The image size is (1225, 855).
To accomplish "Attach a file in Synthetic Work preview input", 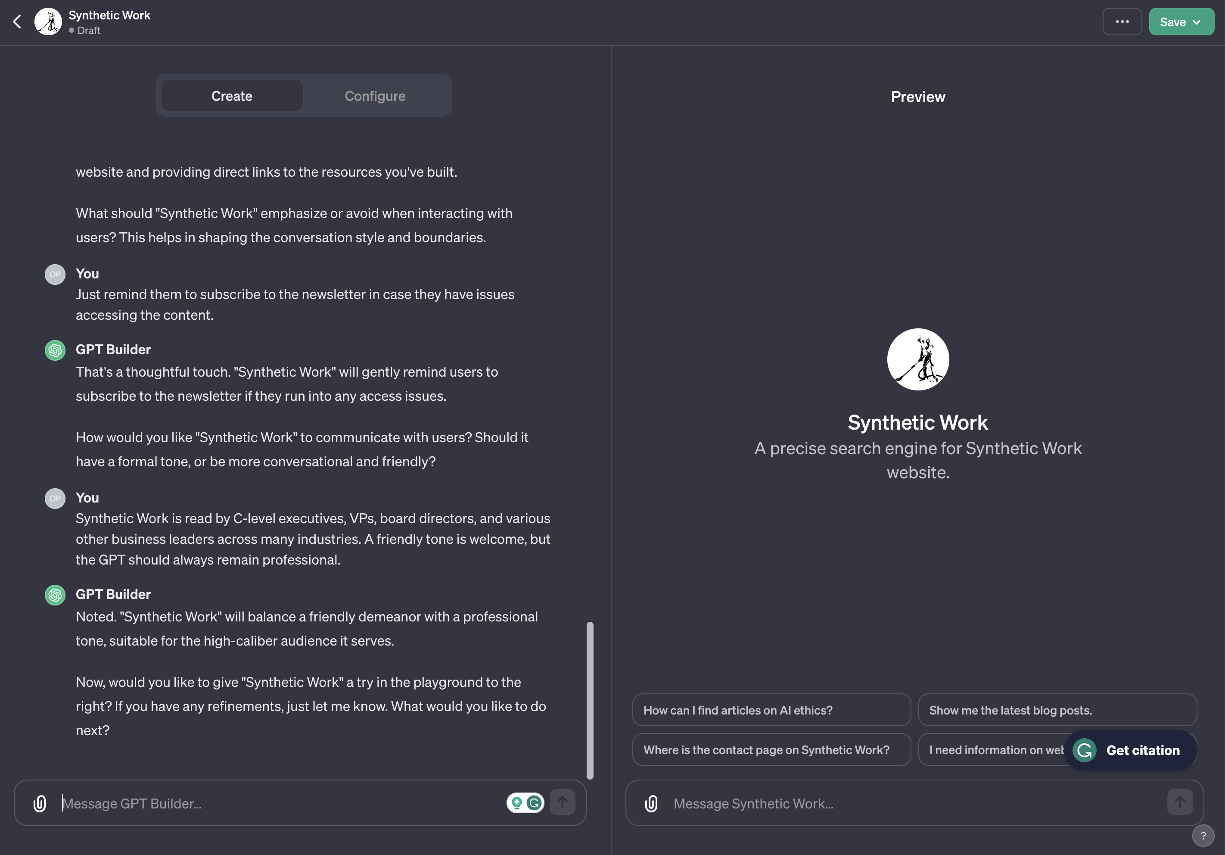I will tap(651, 803).
